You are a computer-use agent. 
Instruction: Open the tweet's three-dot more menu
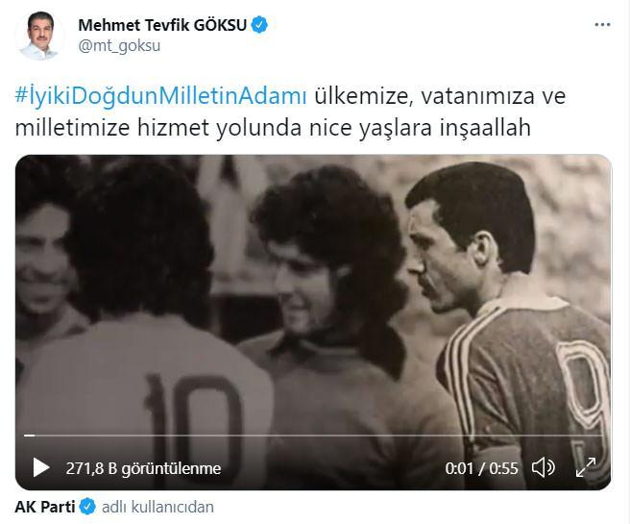(x=602, y=25)
